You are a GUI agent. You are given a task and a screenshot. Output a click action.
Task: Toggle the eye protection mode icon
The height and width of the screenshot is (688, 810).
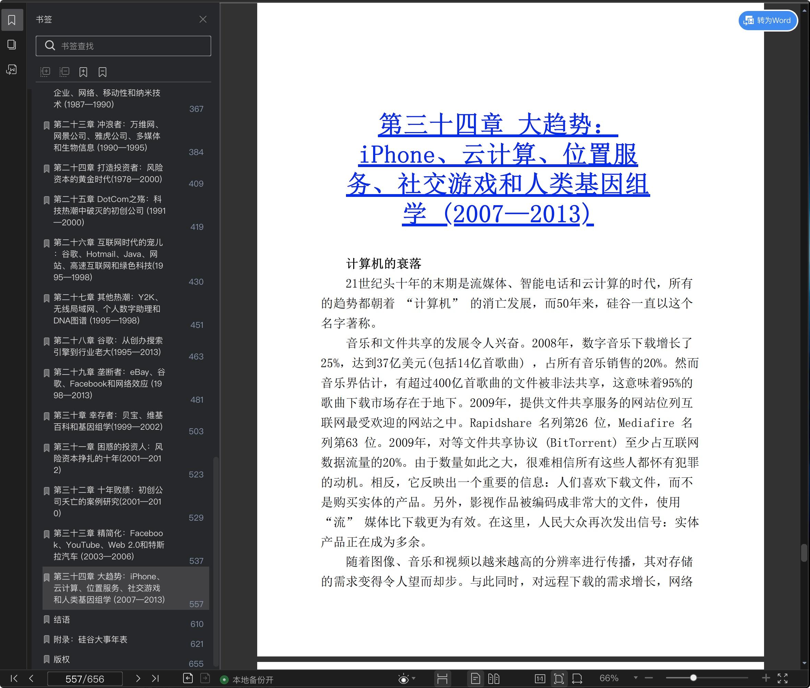click(x=403, y=679)
